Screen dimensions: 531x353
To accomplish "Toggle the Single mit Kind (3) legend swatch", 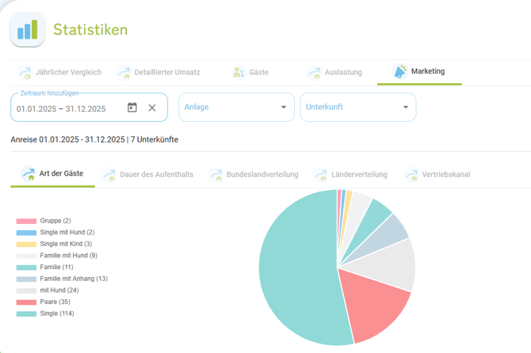I will [26, 244].
